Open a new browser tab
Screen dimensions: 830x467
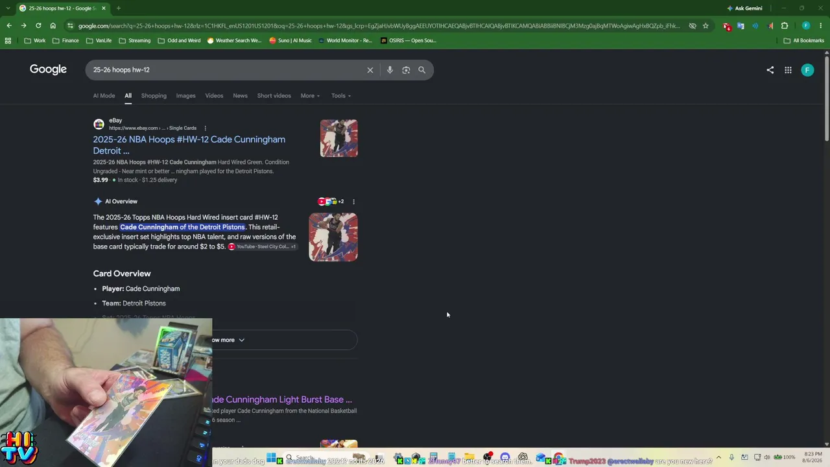point(119,8)
